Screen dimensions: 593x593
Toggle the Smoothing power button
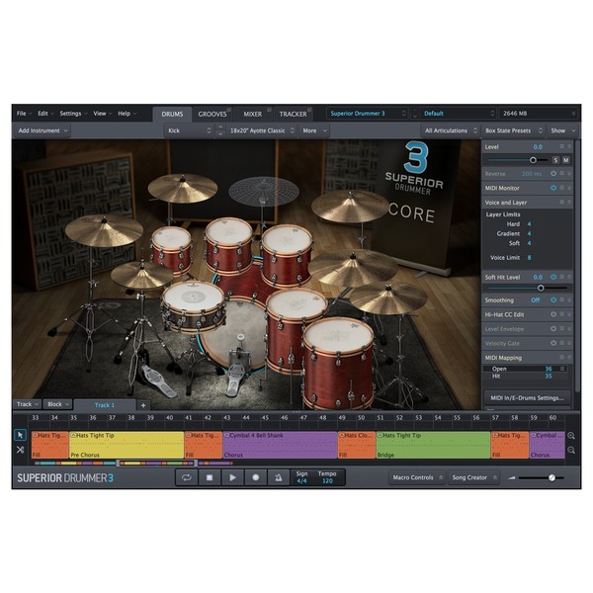click(x=553, y=299)
